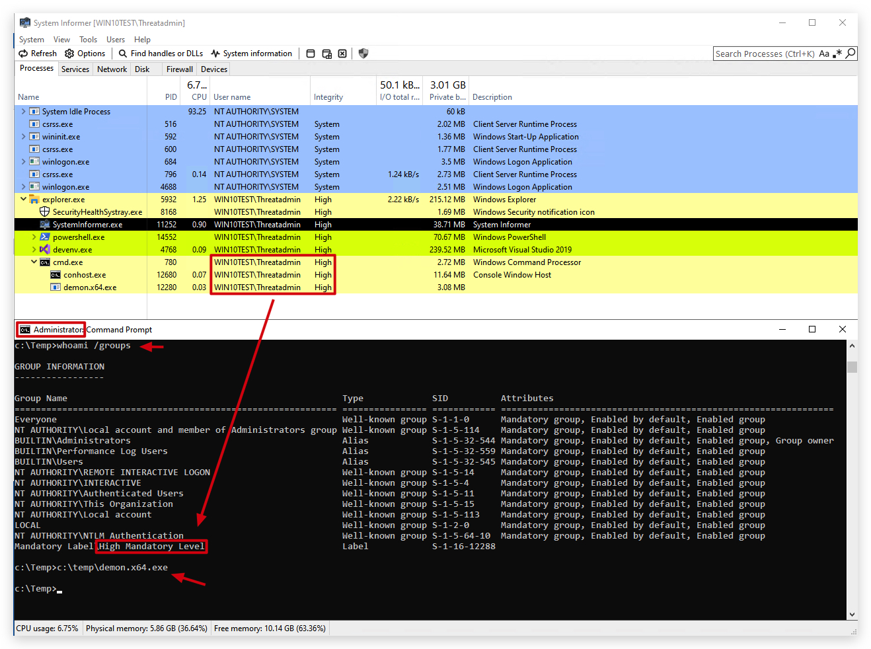Switch to the Network tab

pyautogui.click(x=112, y=69)
